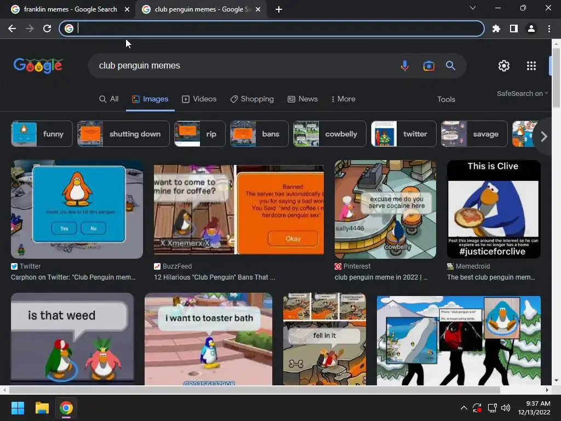The height and width of the screenshot is (421, 561).
Task: Expand the More search options menu
Action: pyautogui.click(x=344, y=99)
